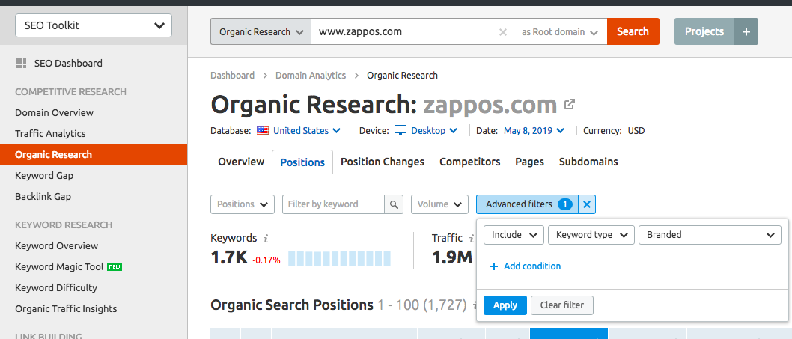Click the plus icon beside Projects
Screen dimensions: 792x339
(746, 31)
